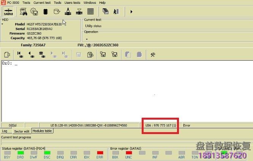Click the Family: 7250A7 label
253x161 pixels.
(x=33, y=45)
